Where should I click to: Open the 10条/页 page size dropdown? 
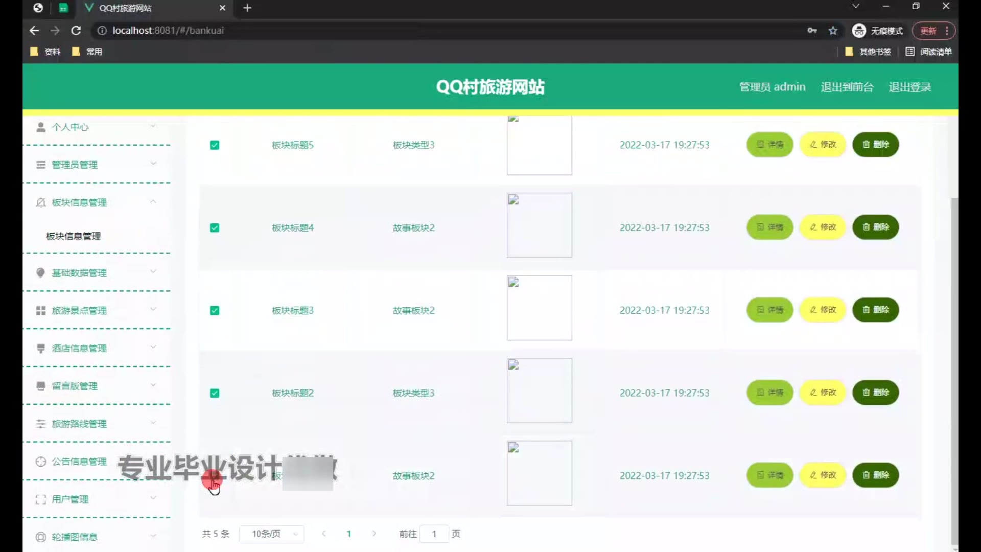272,534
